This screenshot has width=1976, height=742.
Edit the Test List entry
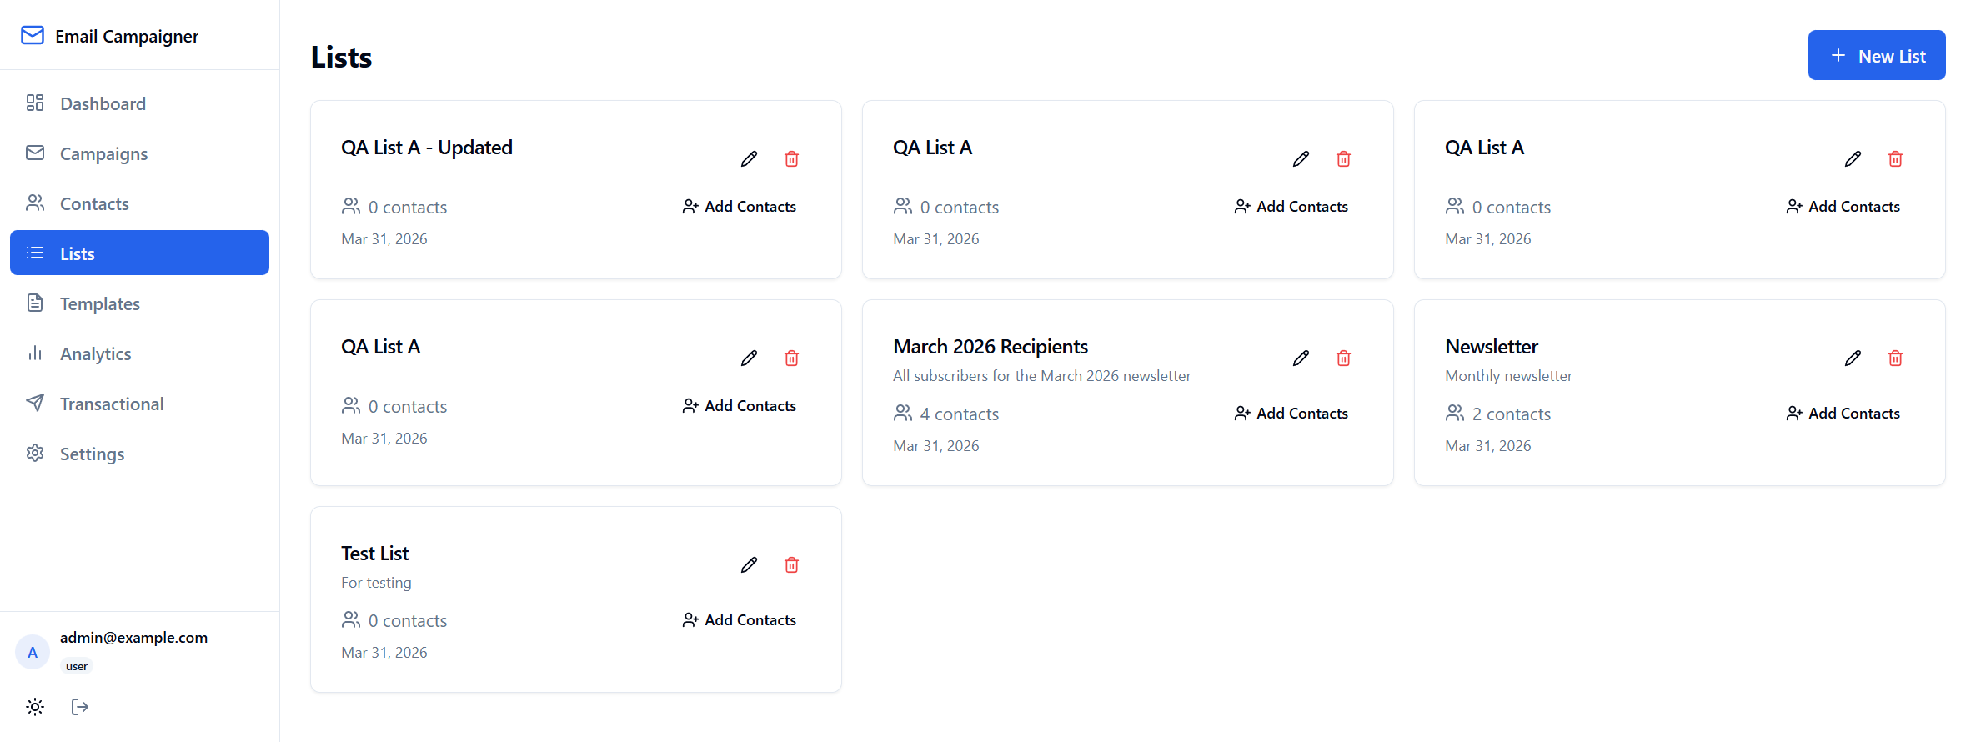(x=749, y=564)
